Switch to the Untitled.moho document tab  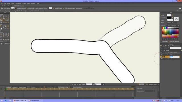tap(6, 6)
